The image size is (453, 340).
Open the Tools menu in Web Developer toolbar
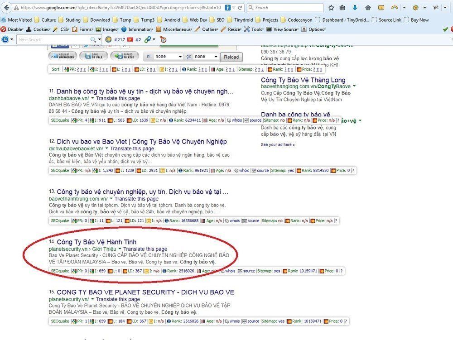pyautogui.click(x=254, y=29)
